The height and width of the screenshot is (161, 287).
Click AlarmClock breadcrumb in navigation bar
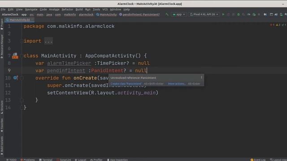coord(10,14)
